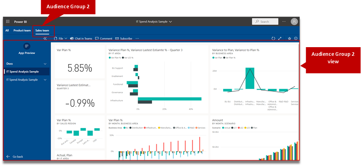The image size is (362, 167).
Task: Click the App Preview icon
Action: (x=27, y=46)
